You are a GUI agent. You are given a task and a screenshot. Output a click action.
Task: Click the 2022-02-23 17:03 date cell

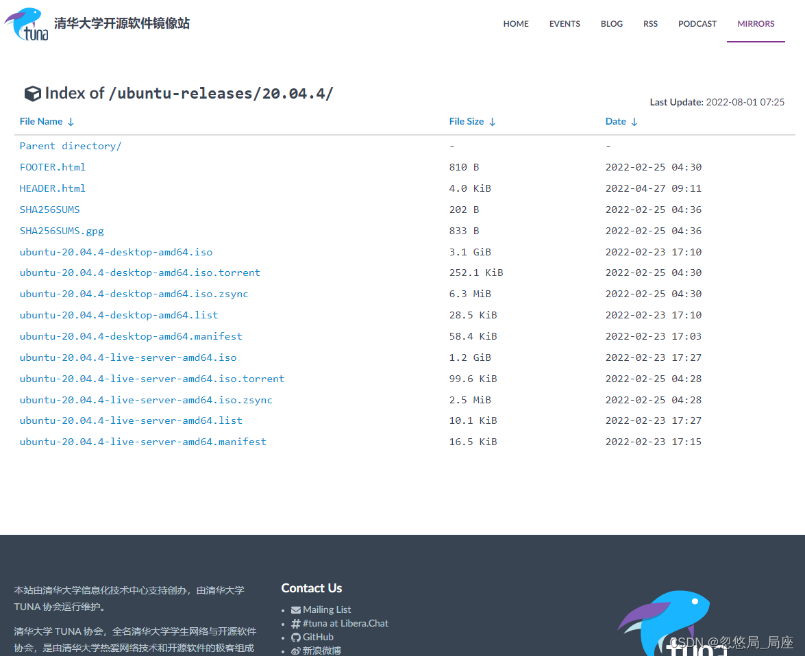tap(653, 336)
